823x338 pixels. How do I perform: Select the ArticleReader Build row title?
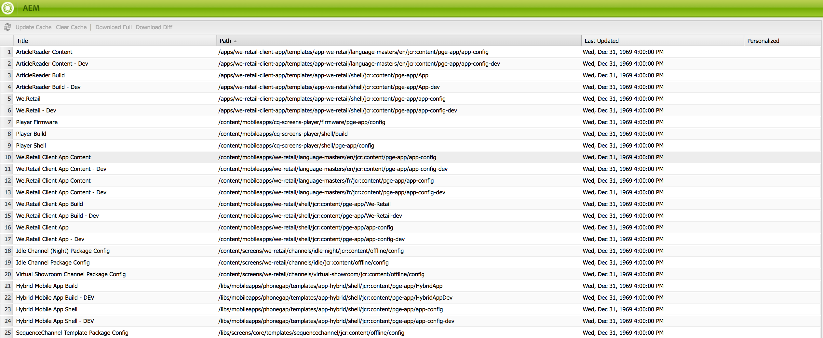point(40,75)
